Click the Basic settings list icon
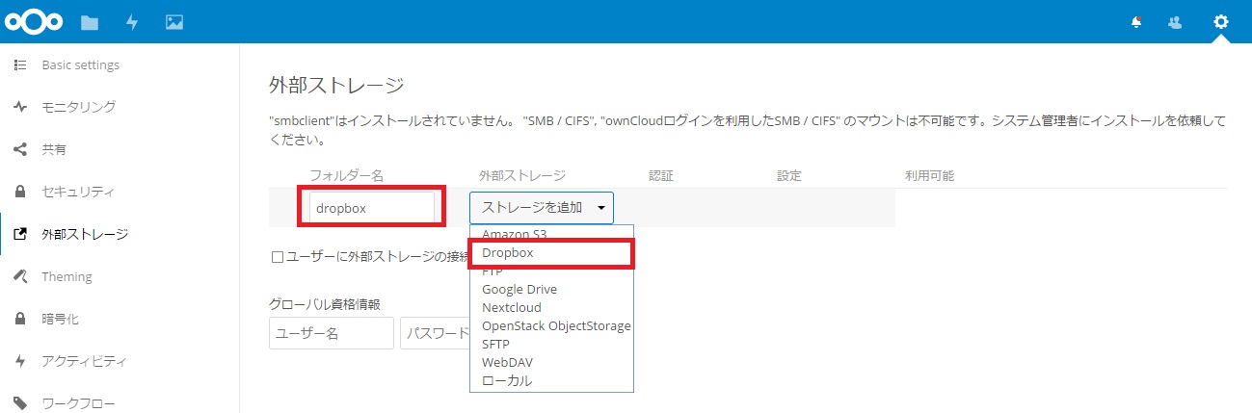 coord(20,65)
